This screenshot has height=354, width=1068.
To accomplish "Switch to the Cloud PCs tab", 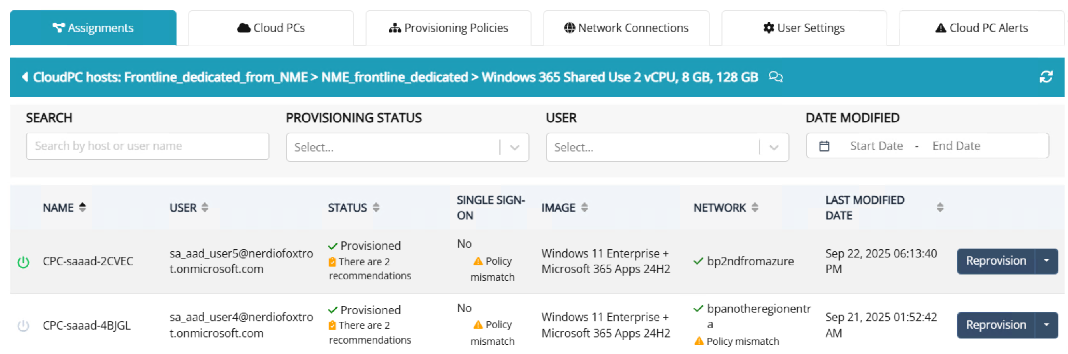I will click(x=271, y=28).
